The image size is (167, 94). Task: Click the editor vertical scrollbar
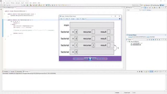123,39
